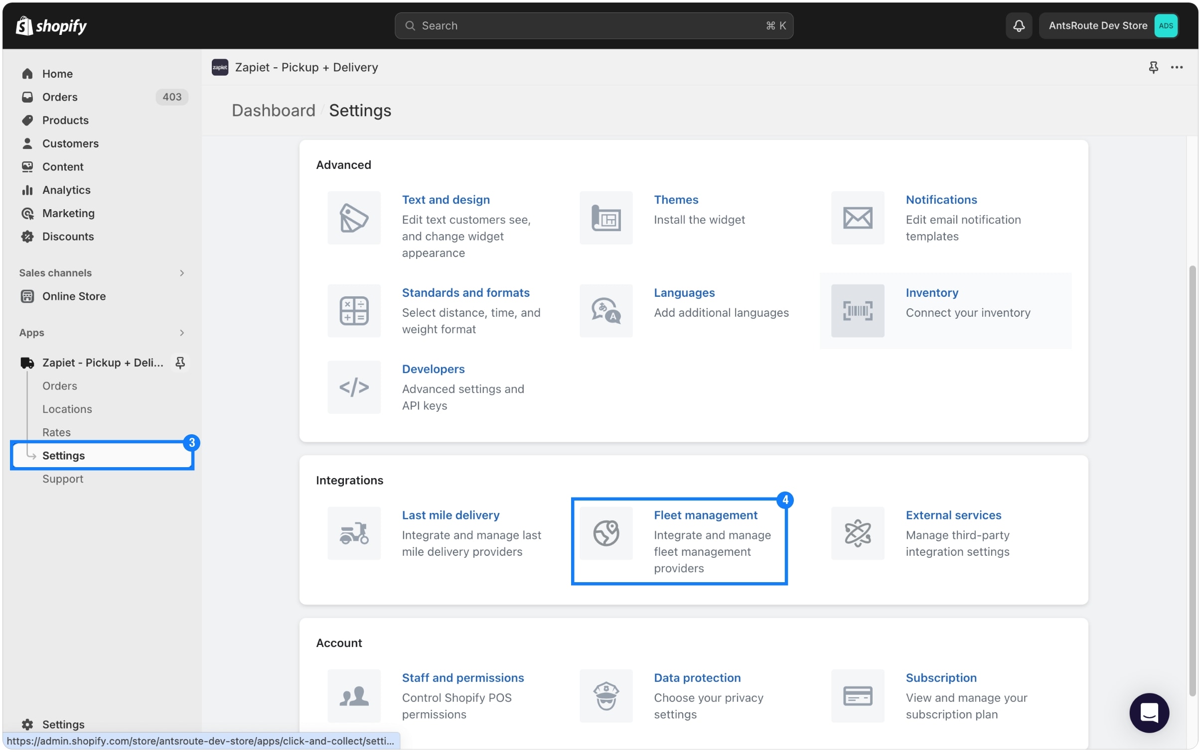The width and height of the screenshot is (1201, 753).
Task: Click the Fleet management globe icon
Action: point(605,533)
